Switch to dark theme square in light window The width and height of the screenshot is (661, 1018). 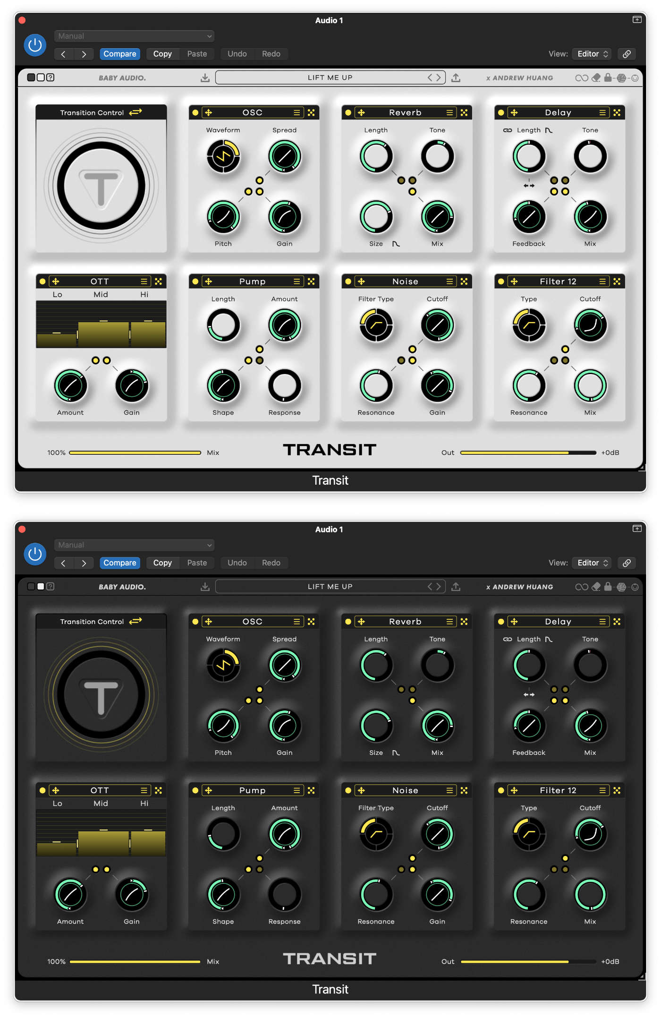tap(31, 77)
